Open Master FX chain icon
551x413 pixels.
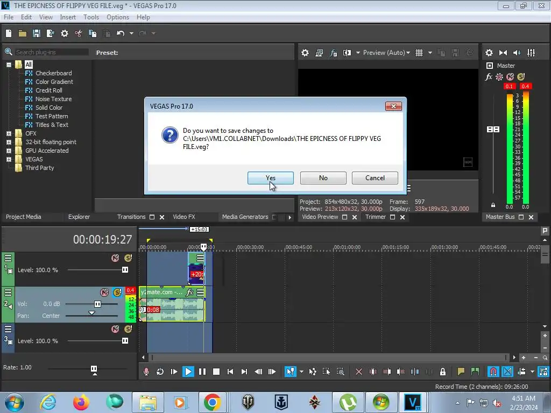[x=489, y=76]
